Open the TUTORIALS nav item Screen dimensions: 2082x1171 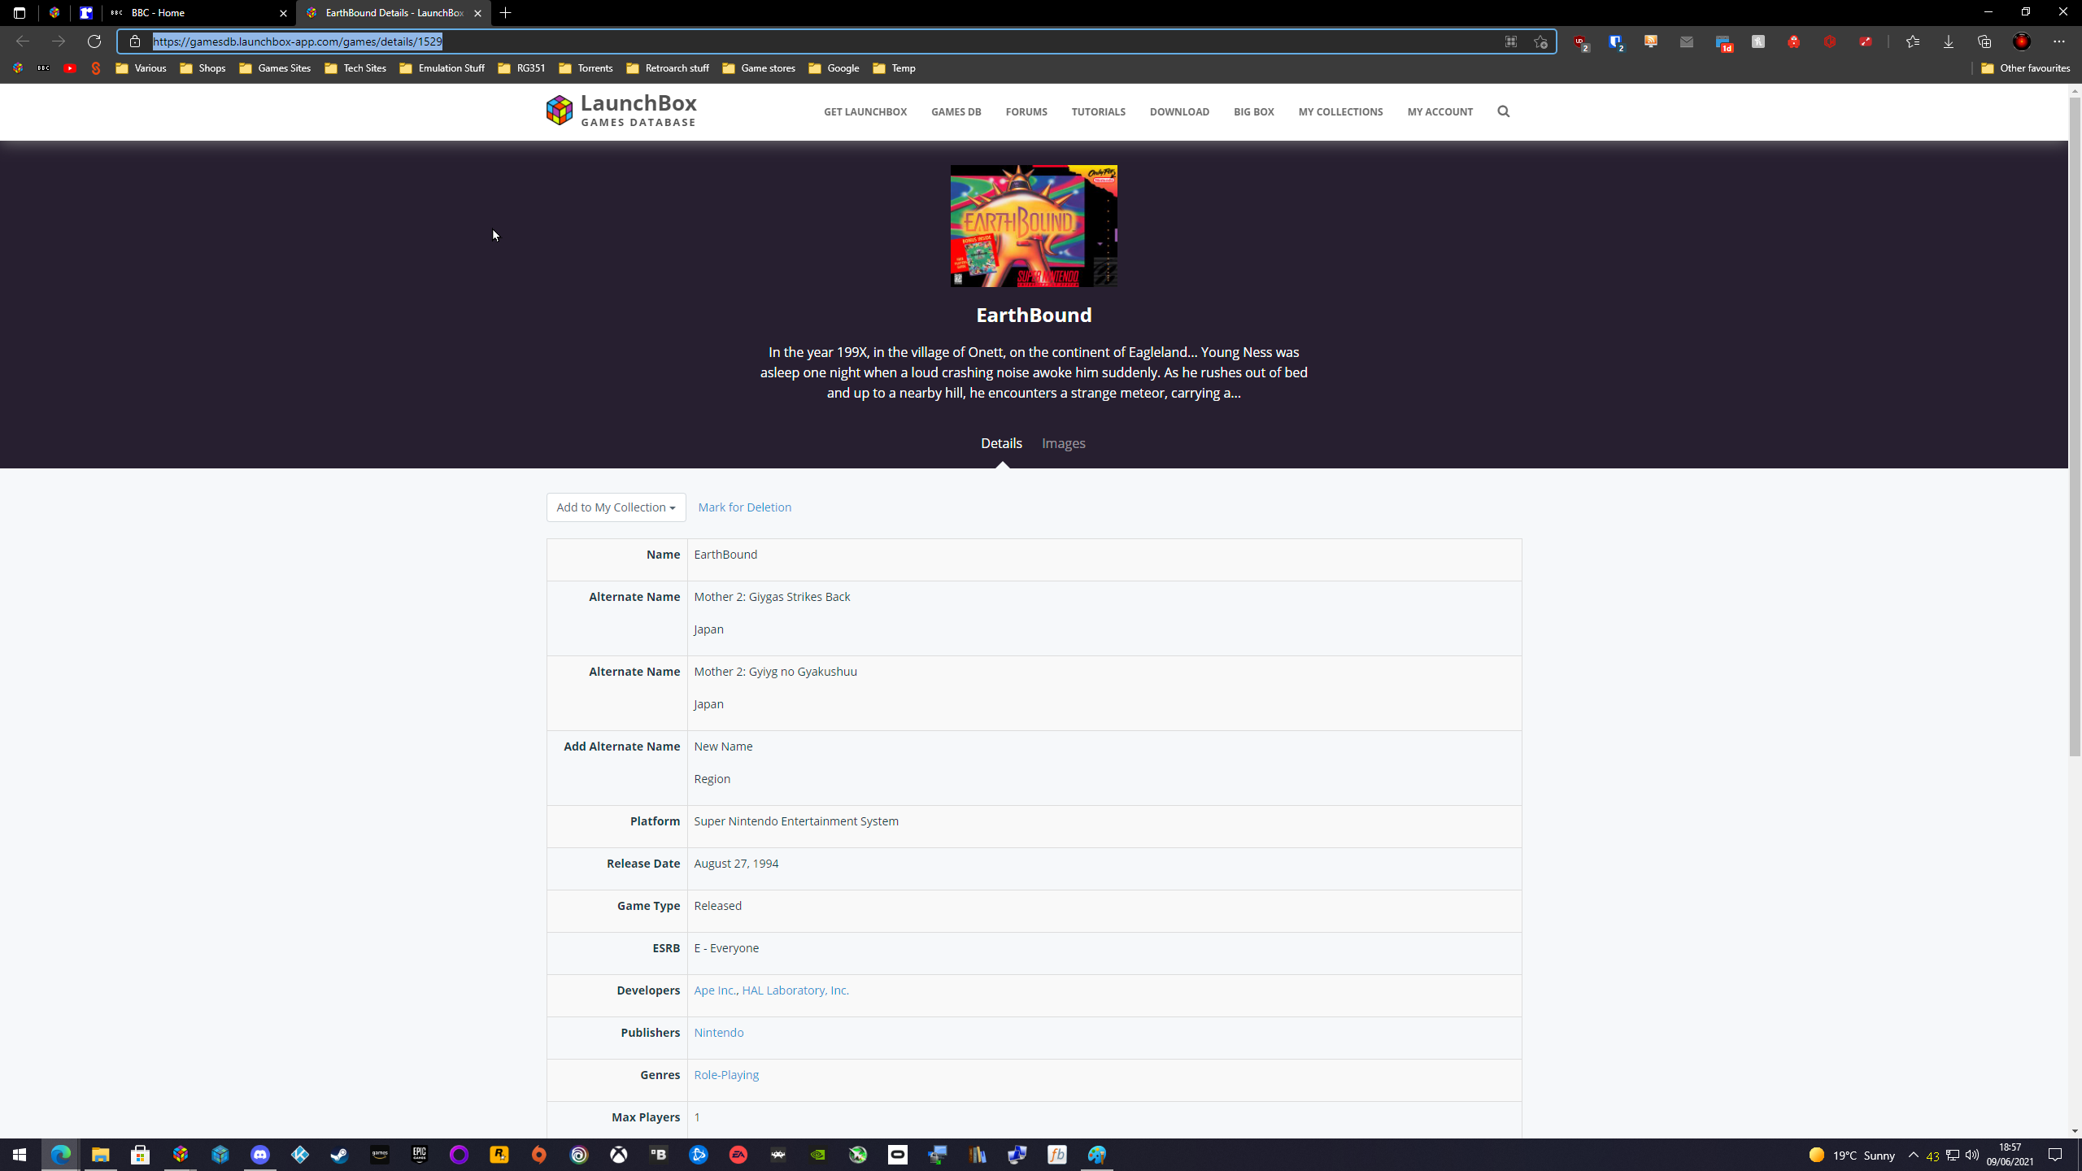[1099, 112]
